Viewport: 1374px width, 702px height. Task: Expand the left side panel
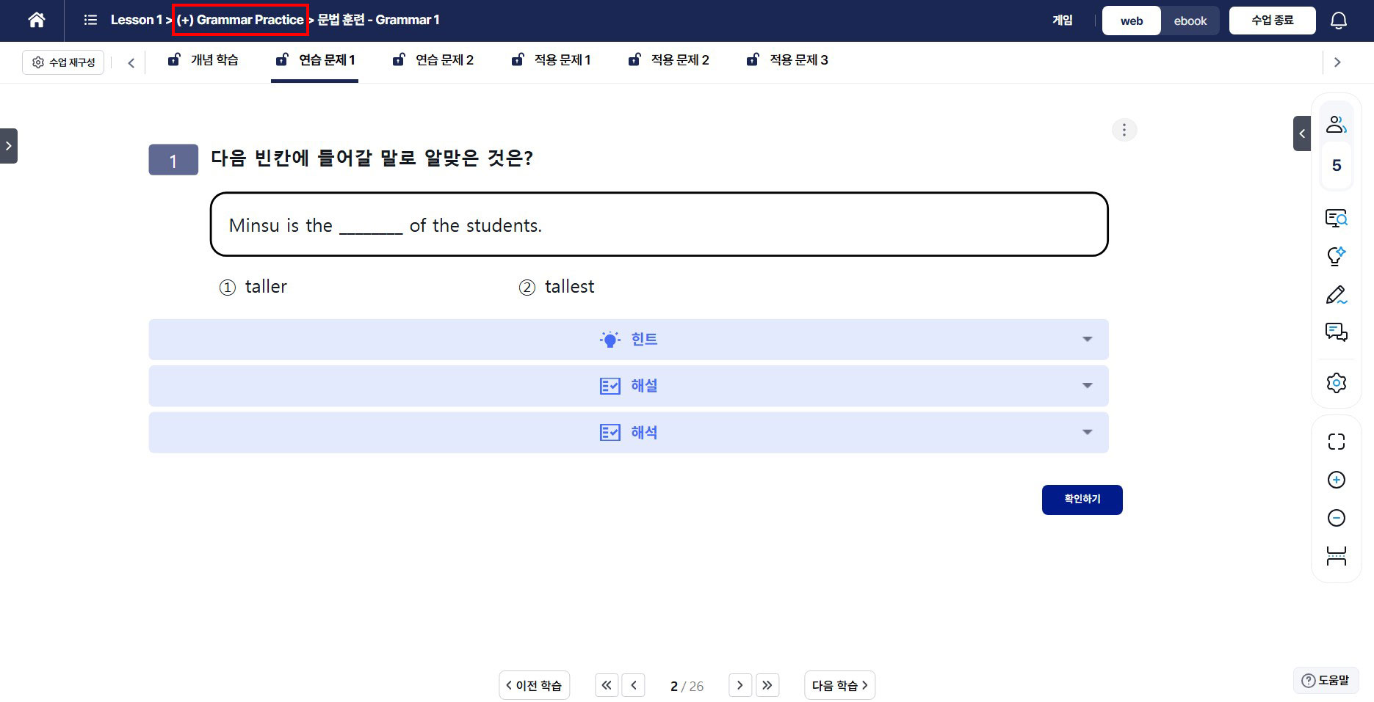click(8, 146)
